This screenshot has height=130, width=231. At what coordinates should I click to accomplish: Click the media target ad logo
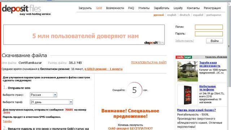(184, 57)
